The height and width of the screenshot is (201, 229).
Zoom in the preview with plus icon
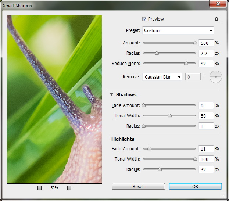[x=69, y=188]
